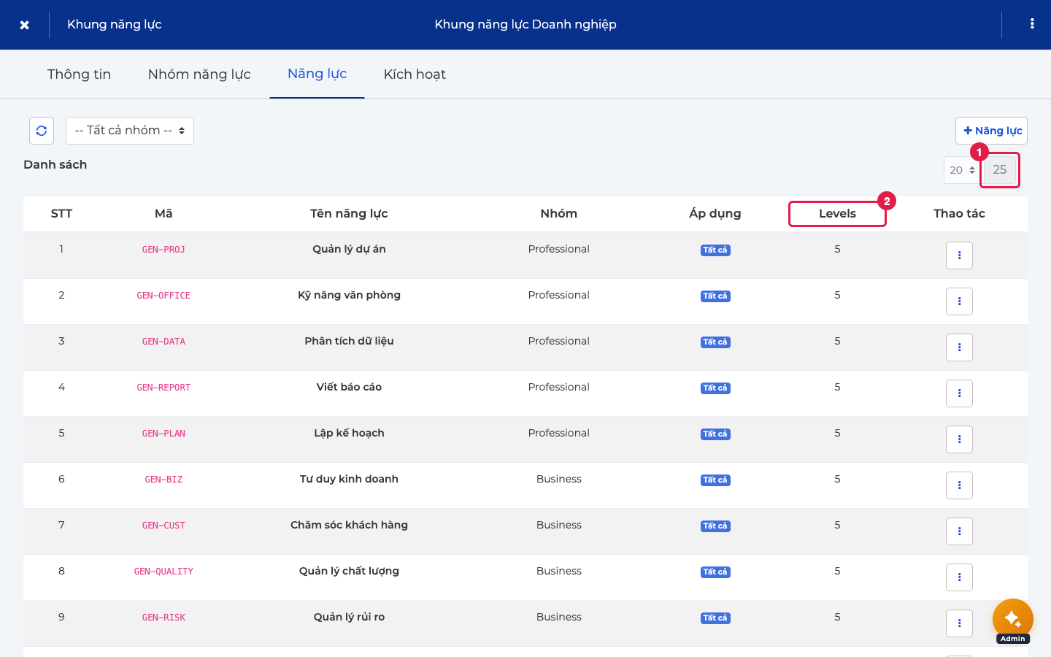The height and width of the screenshot is (657, 1051).
Task: Click the Thao tác column header
Action: pos(959,214)
